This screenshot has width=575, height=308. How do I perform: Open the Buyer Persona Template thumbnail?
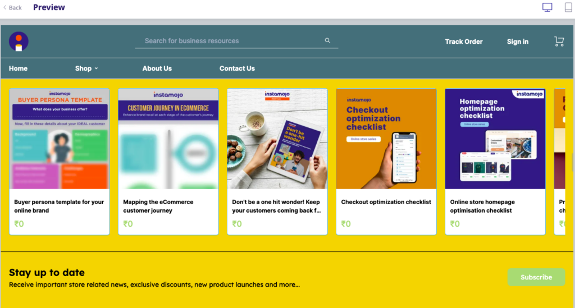coord(59,139)
